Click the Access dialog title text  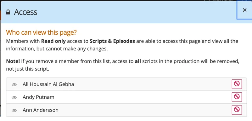coord(26,12)
